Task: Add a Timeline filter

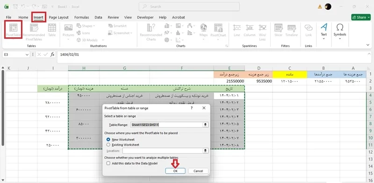Action: click(292, 30)
